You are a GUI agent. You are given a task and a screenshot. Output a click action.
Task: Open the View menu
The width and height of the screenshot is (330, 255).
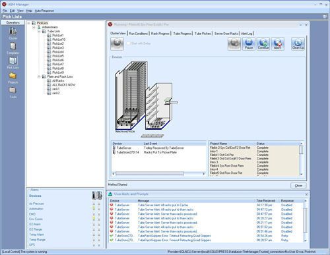click(20, 11)
